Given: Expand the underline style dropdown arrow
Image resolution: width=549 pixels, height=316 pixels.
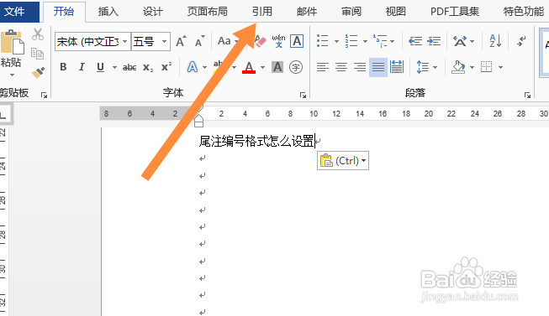Looking at the screenshot, I should point(114,67).
